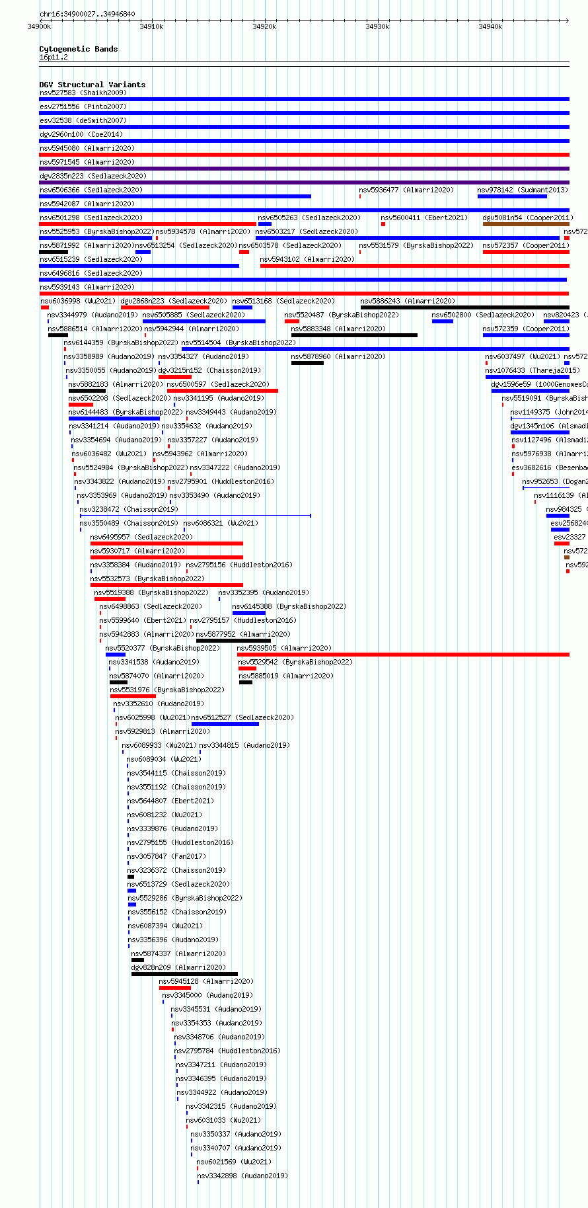The image size is (588, 1208).
Task: Select nsv5531976 (ByrskaBishop2022) label
Action: click(x=167, y=690)
